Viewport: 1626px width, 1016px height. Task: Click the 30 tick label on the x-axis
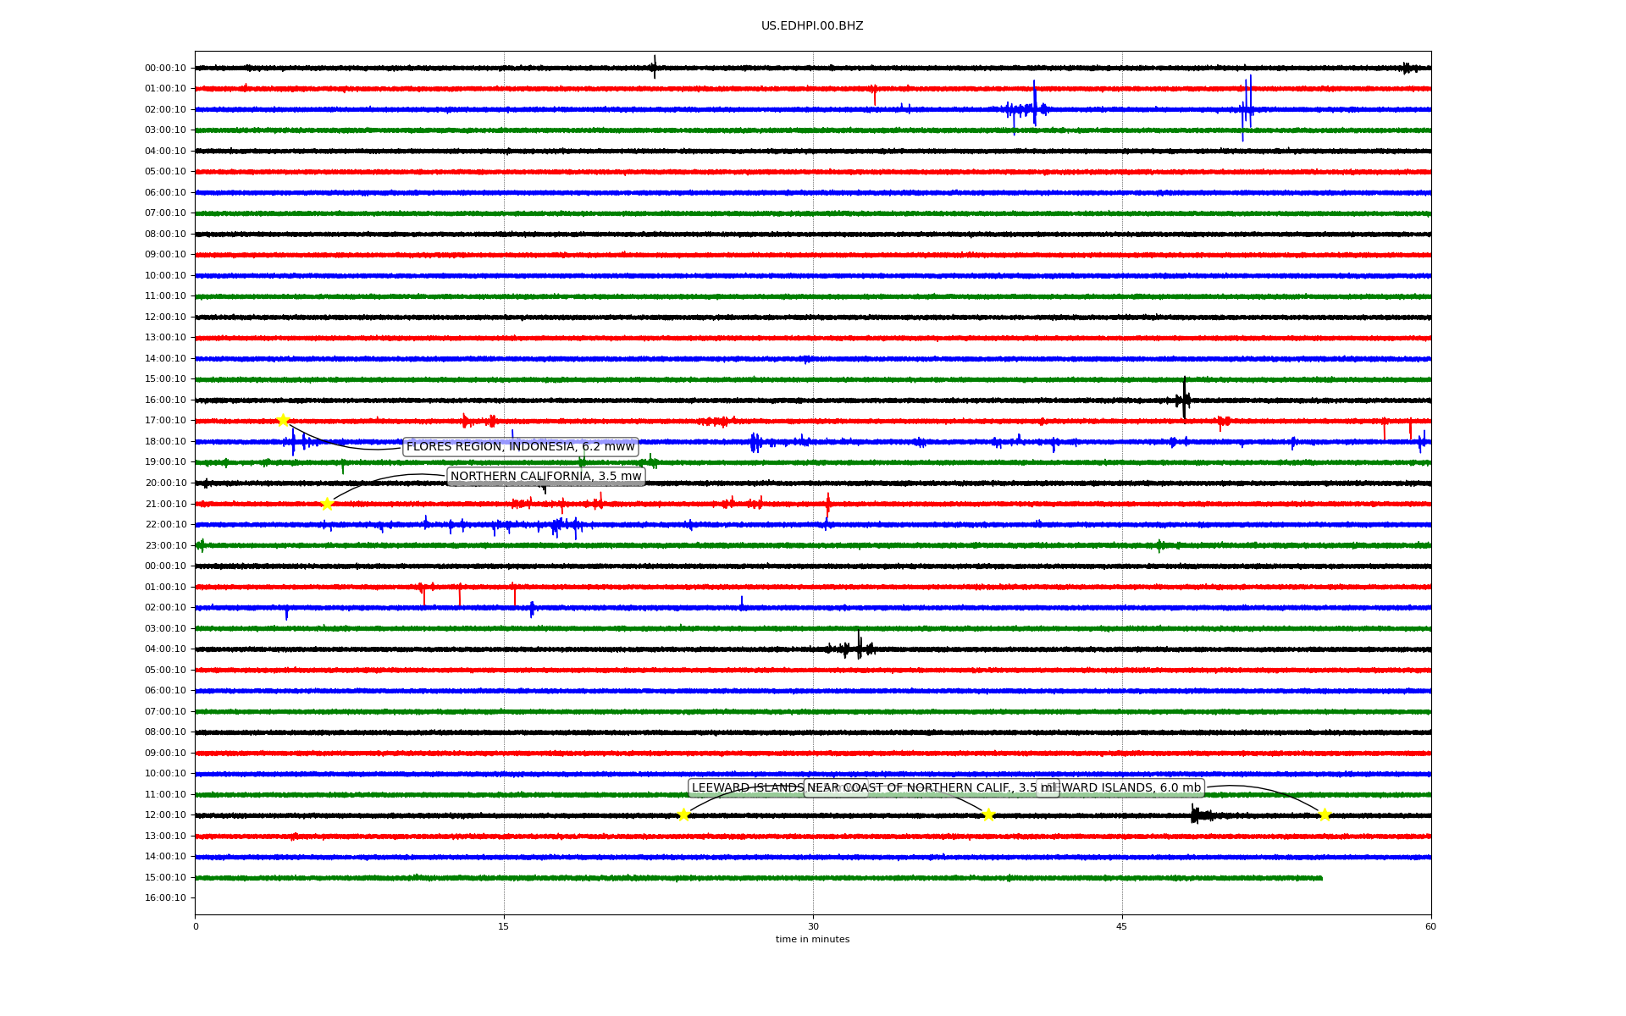pyautogui.click(x=813, y=926)
